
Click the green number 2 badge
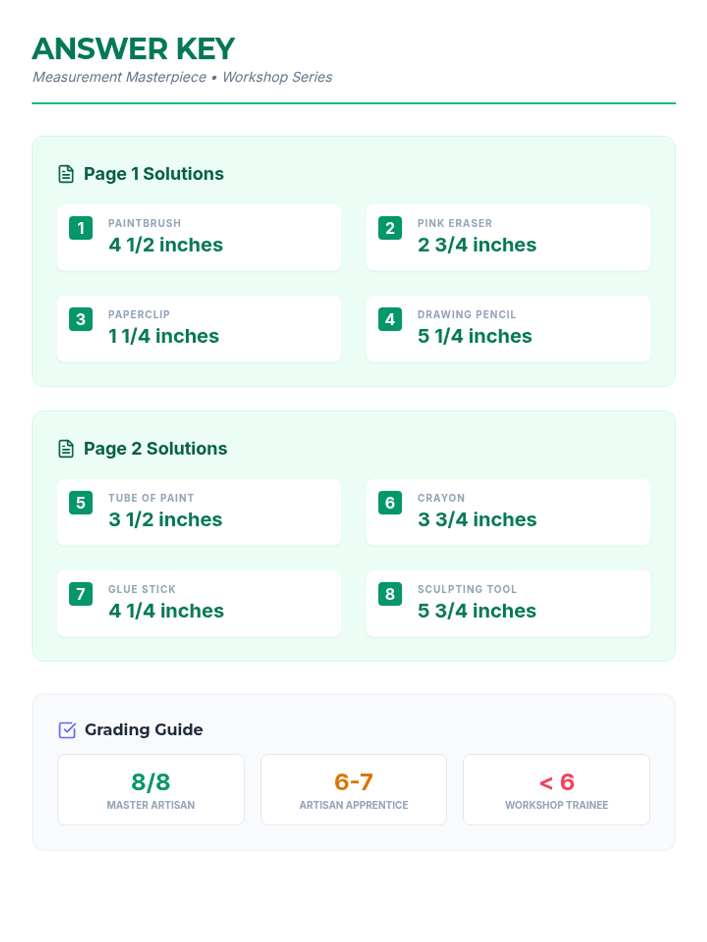(x=390, y=228)
